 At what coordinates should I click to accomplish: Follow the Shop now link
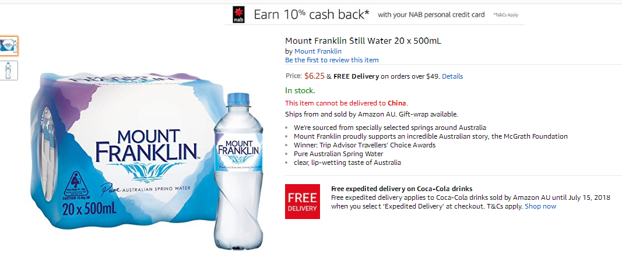(x=540, y=206)
